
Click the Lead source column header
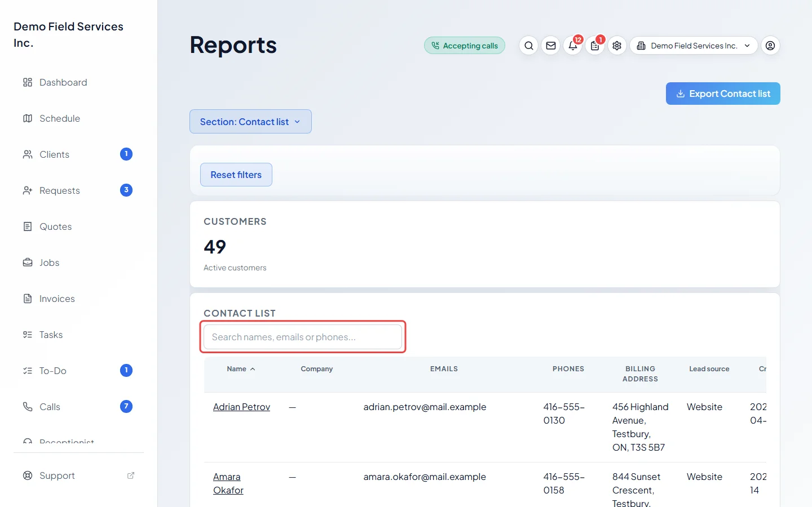tap(709, 369)
